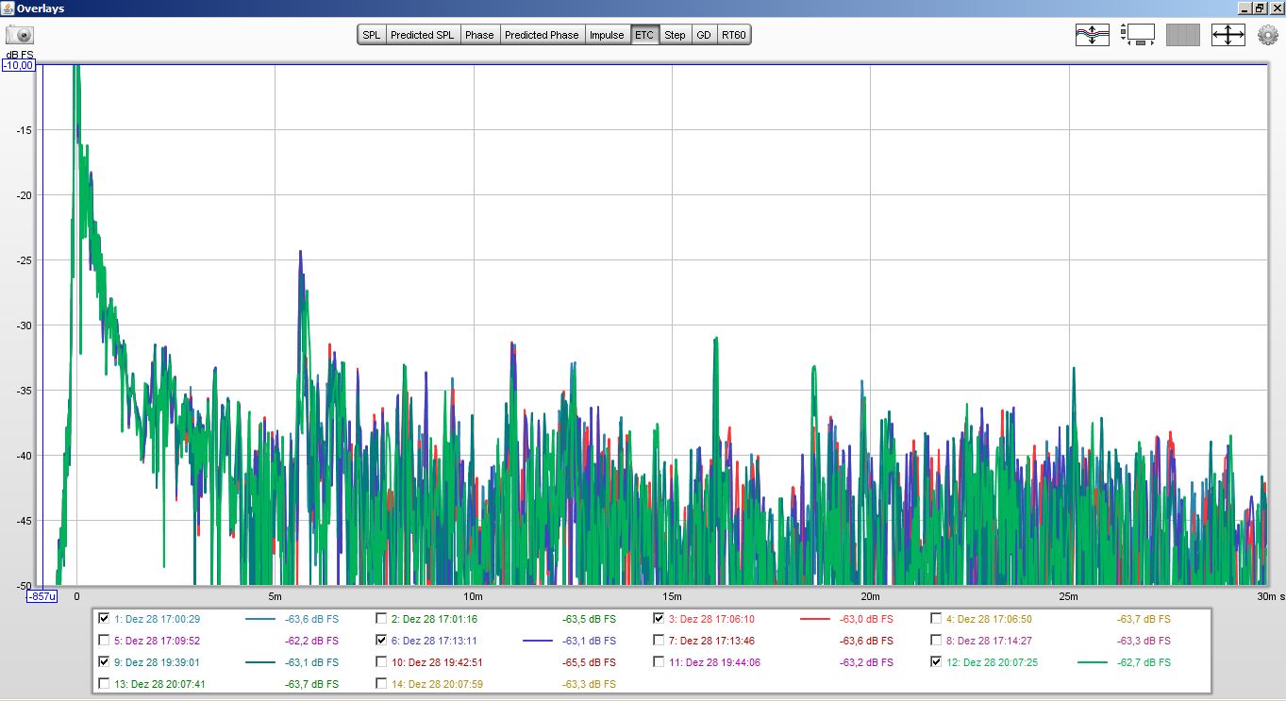Open the Predicted Phase tab
The image size is (1286, 701).
pyautogui.click(x=542, y=35)
